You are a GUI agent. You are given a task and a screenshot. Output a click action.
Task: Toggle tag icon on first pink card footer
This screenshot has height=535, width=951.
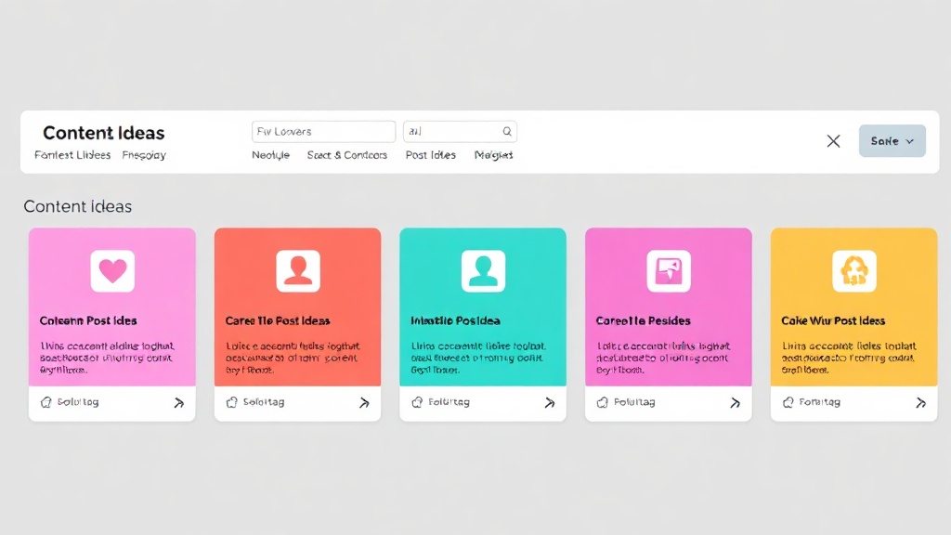[x=46, y=402]
